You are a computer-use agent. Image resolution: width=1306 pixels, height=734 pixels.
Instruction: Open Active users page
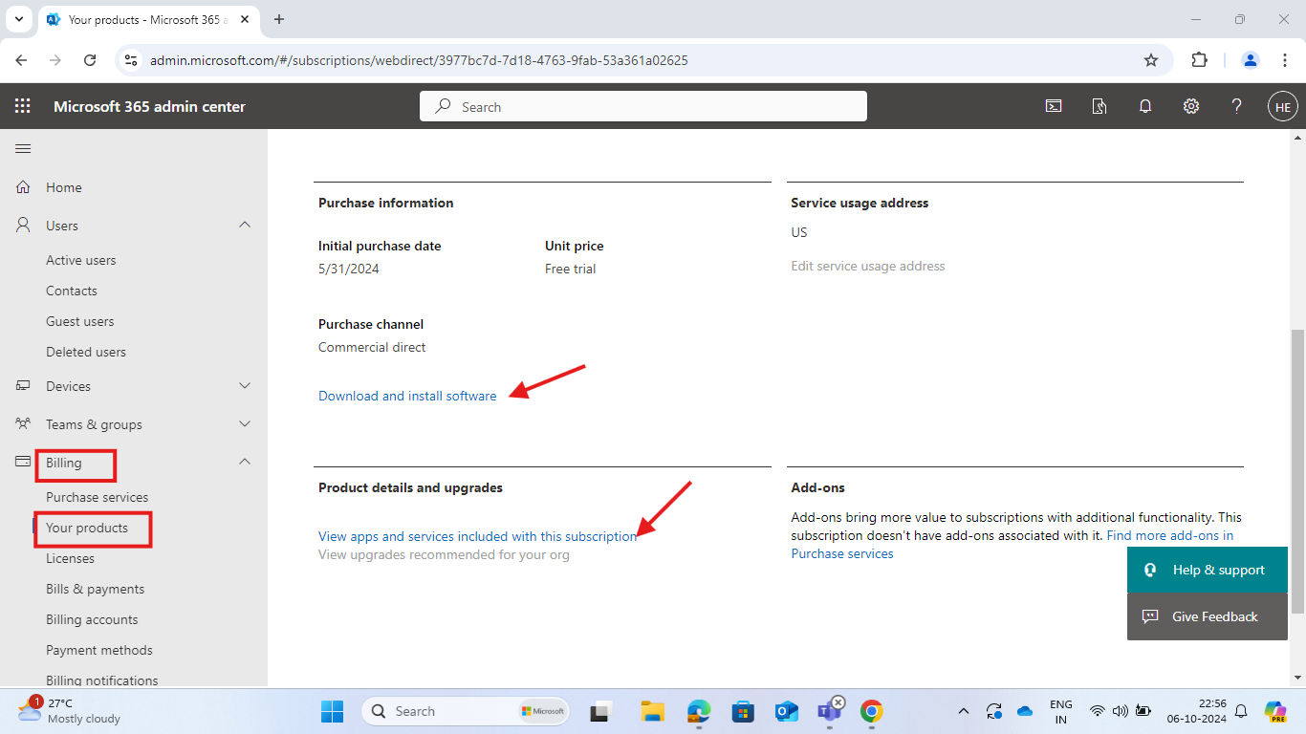tap(81, 260)
